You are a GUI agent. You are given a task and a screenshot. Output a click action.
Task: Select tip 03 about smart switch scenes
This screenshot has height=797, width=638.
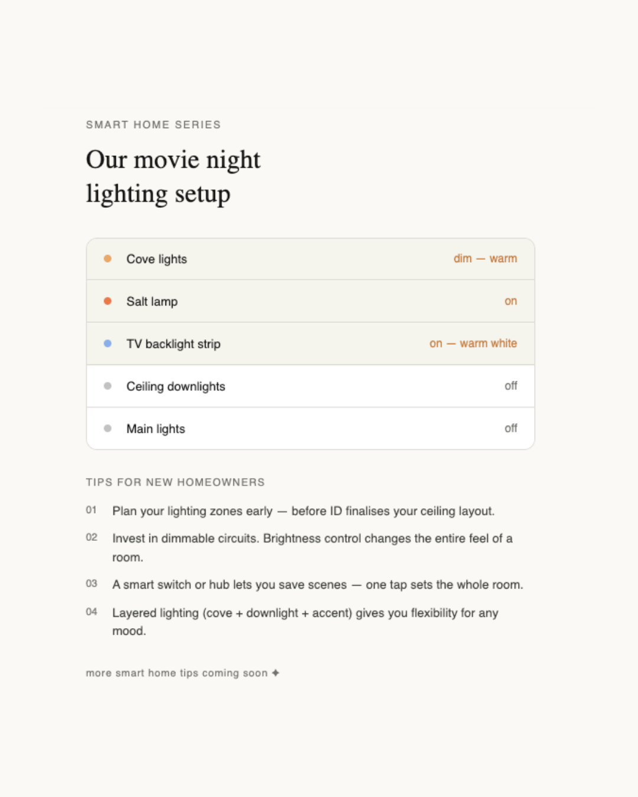pos(317,584)
